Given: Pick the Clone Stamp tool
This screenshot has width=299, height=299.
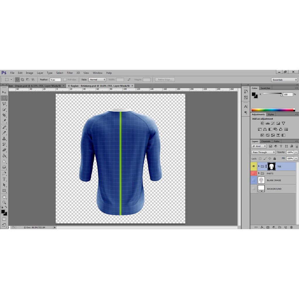Looking at the screenshot, I should [4, 139].
